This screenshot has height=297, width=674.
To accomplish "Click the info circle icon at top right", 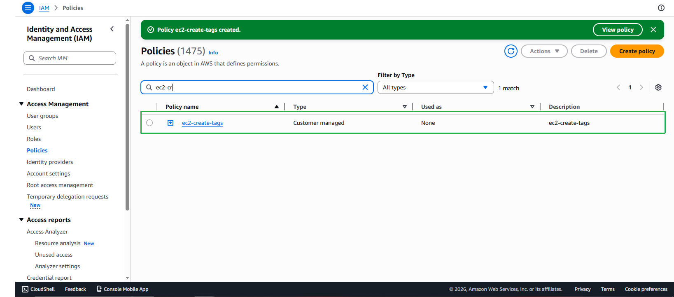I will point(661,8).
